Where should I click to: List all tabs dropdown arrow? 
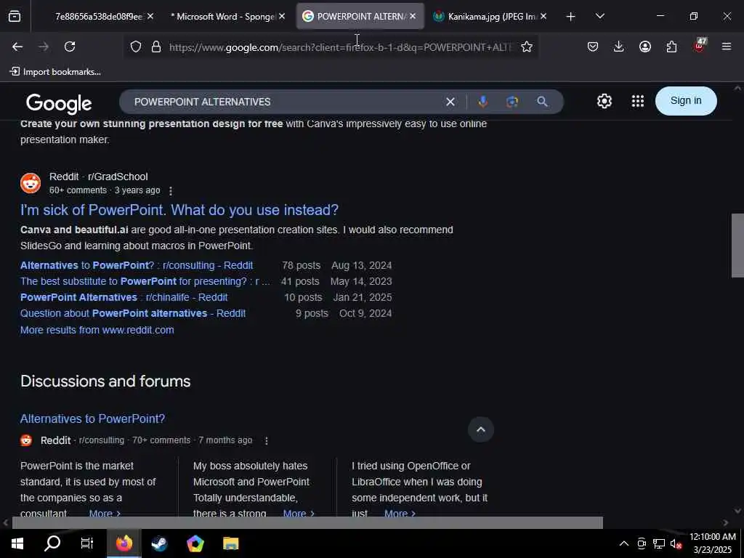pyautogui.click(x=599, y=16)
